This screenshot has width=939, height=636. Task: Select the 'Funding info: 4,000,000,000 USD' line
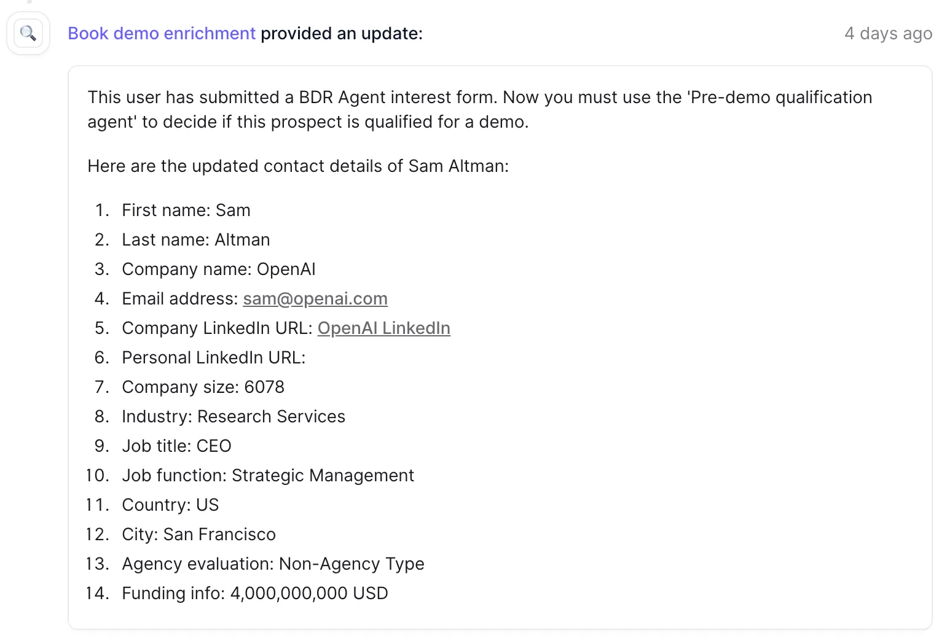(x=254, y=594)
